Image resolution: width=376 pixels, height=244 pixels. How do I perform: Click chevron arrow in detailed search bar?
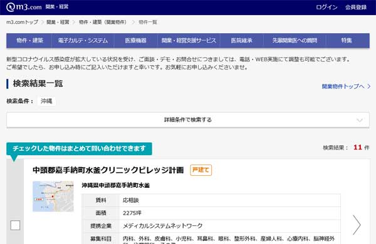pos(360,120)
